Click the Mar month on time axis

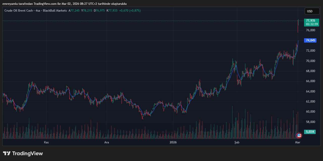[298, 142]
